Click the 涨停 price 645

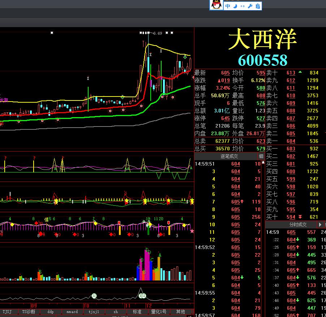(226, 118)
